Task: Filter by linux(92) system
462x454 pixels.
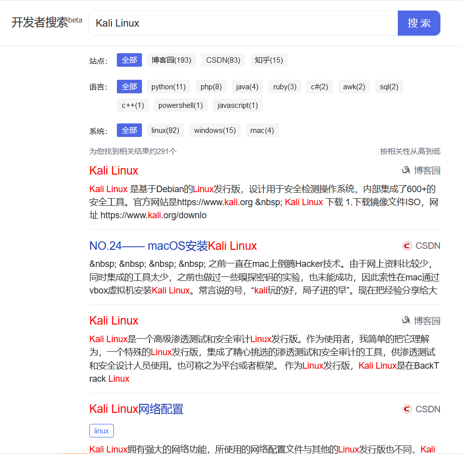Action: [x=166, y=130]
